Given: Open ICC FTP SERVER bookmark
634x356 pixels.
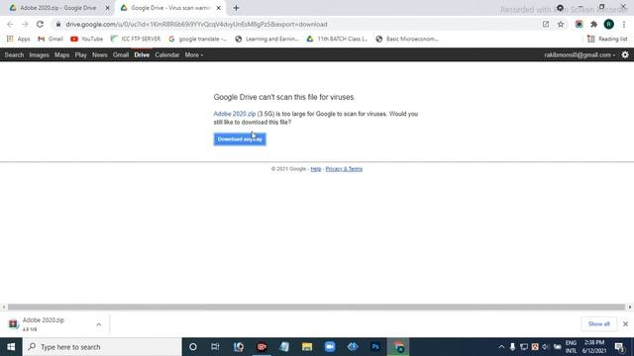Looking at the screenshot, I should point(136,39).
